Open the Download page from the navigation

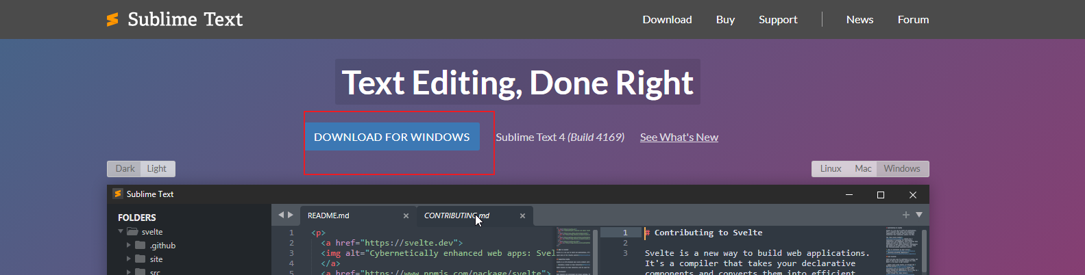click(x=667, y=19)
